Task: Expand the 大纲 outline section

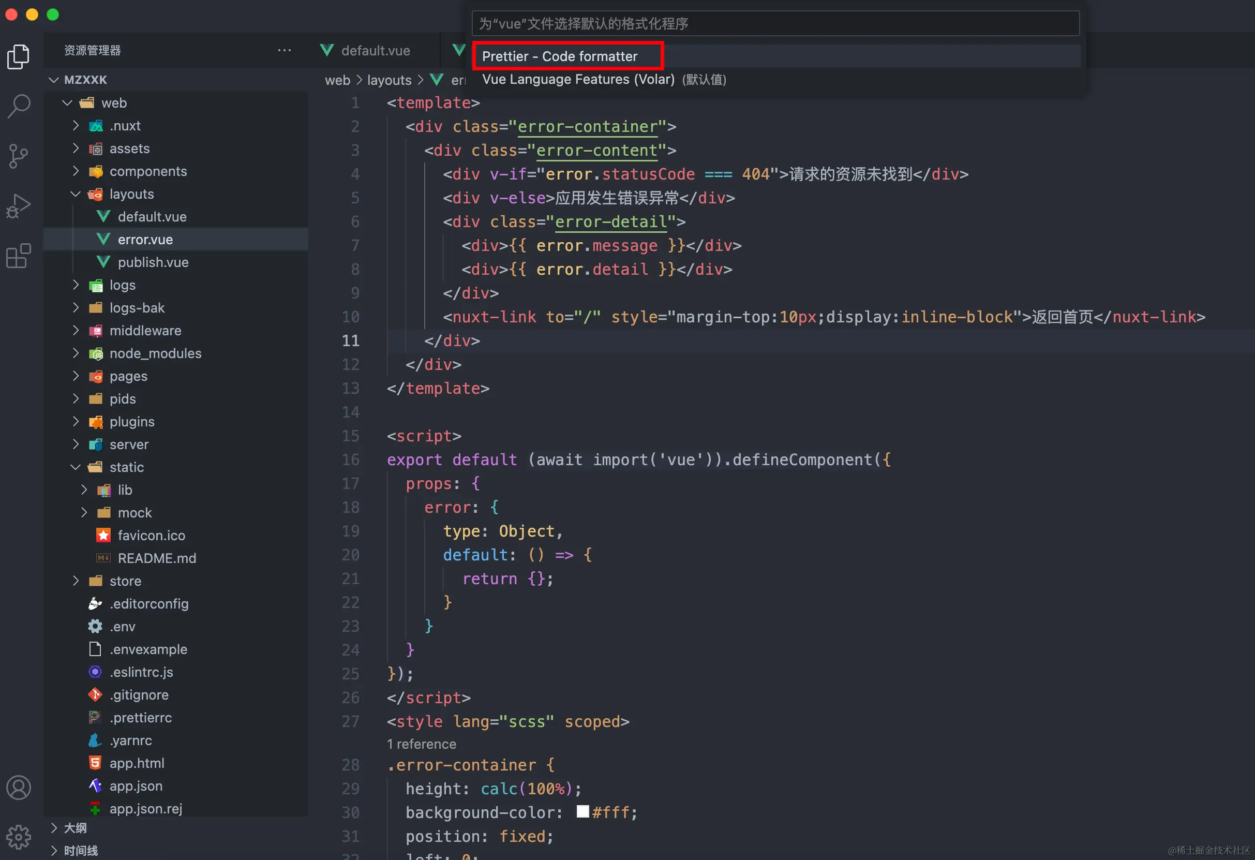Action: point(53,827)
